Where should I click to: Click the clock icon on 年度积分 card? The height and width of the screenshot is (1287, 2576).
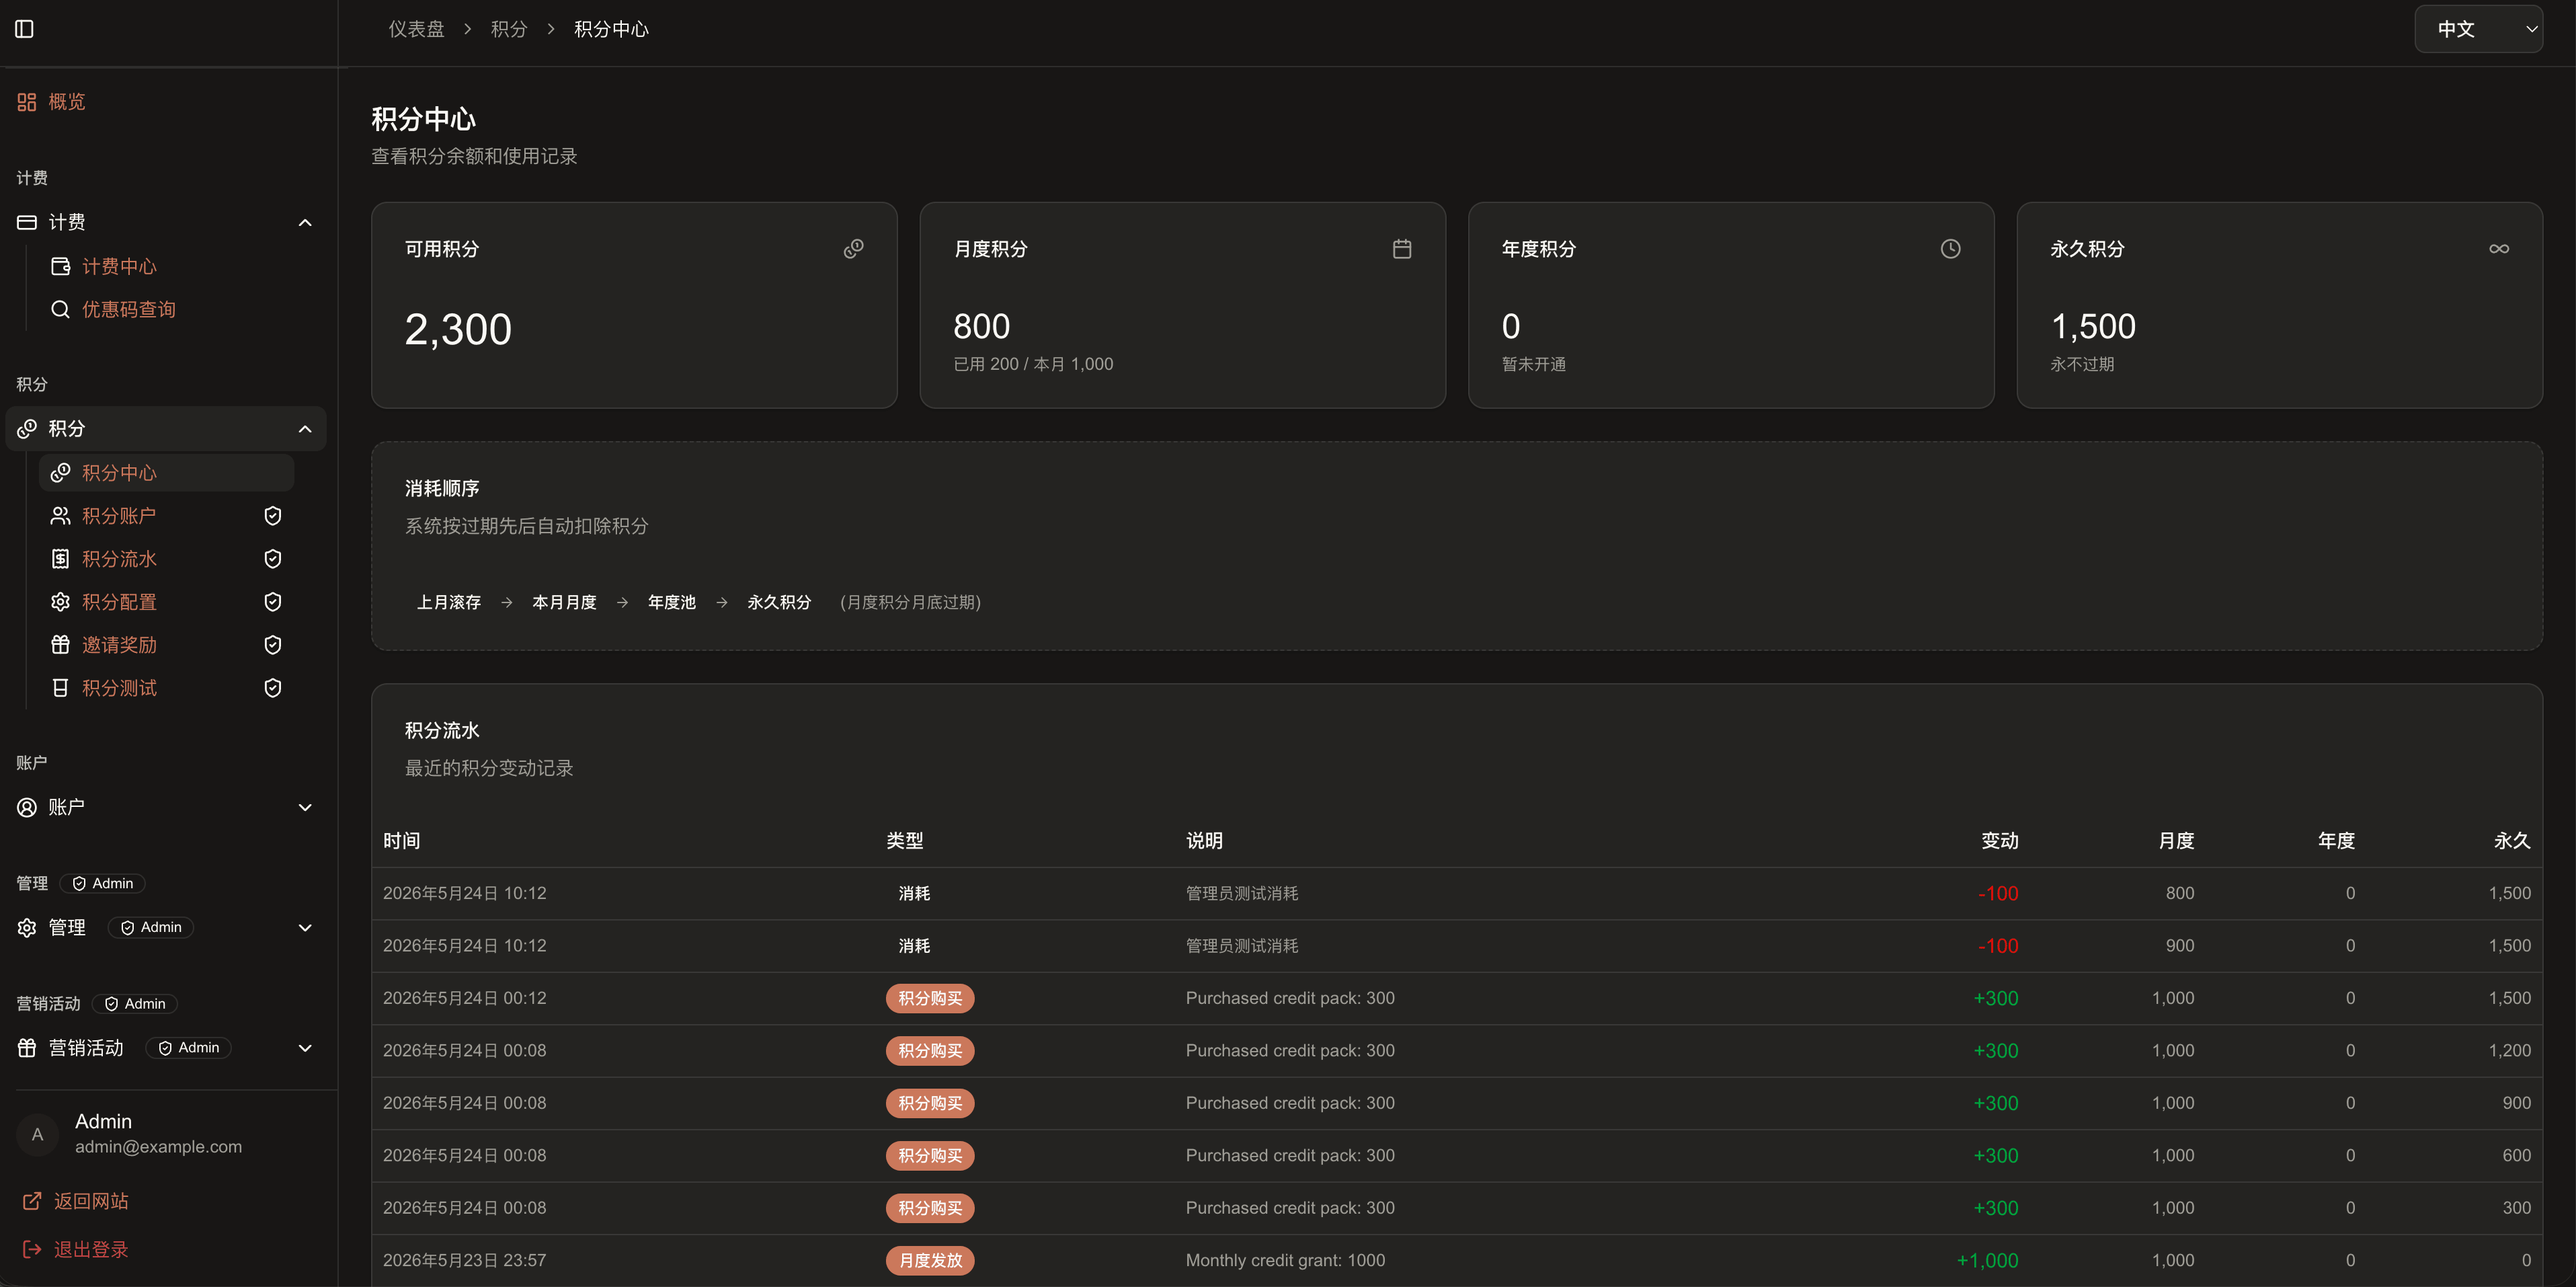pyautogui.click(x=1950, y=249)
